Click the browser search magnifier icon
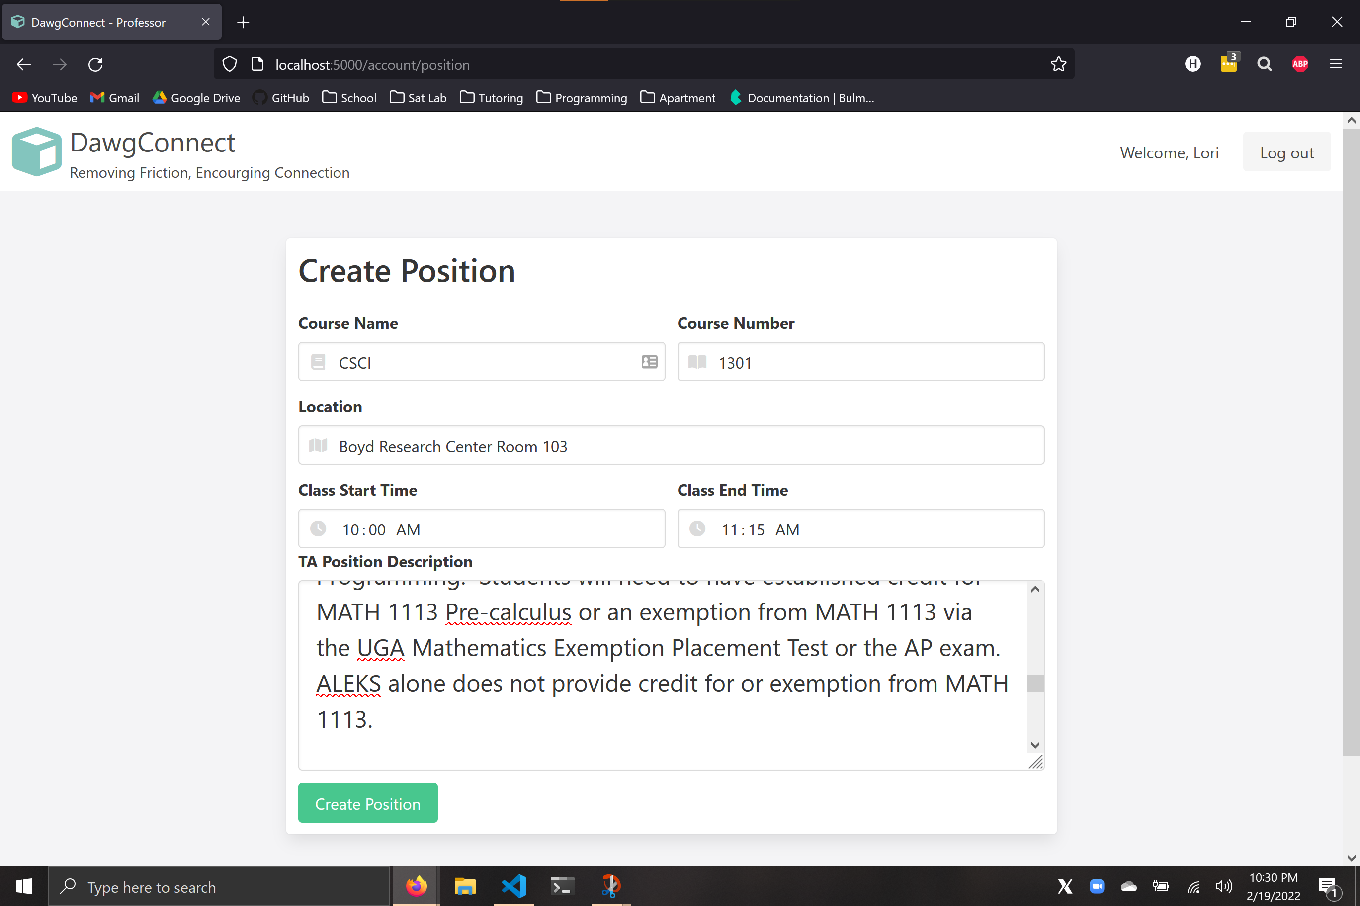 coord(1264,64)
